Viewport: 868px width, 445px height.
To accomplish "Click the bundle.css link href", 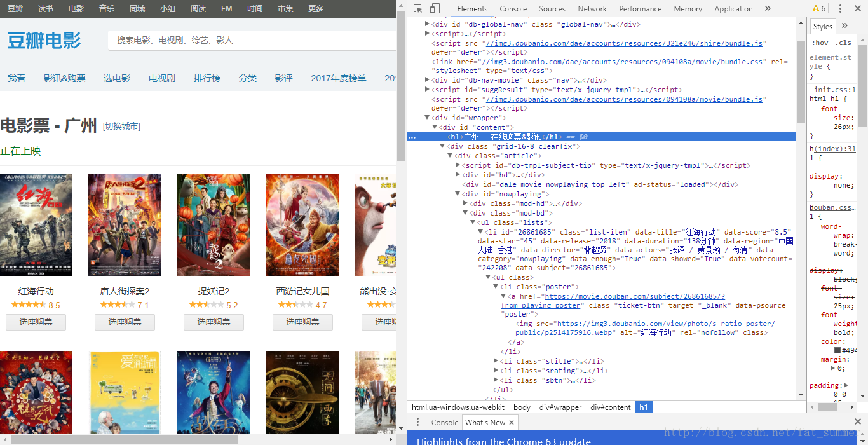I will coord(621,62).
